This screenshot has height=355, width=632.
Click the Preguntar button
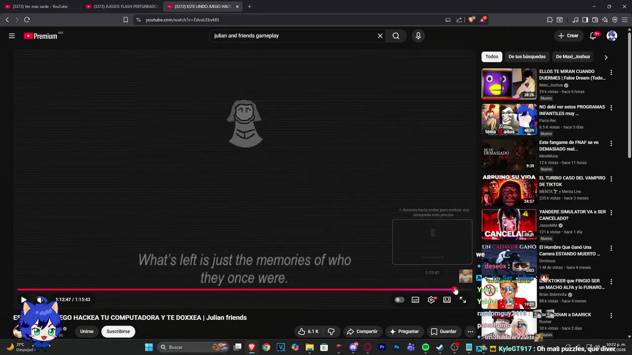tap(404, 331)
